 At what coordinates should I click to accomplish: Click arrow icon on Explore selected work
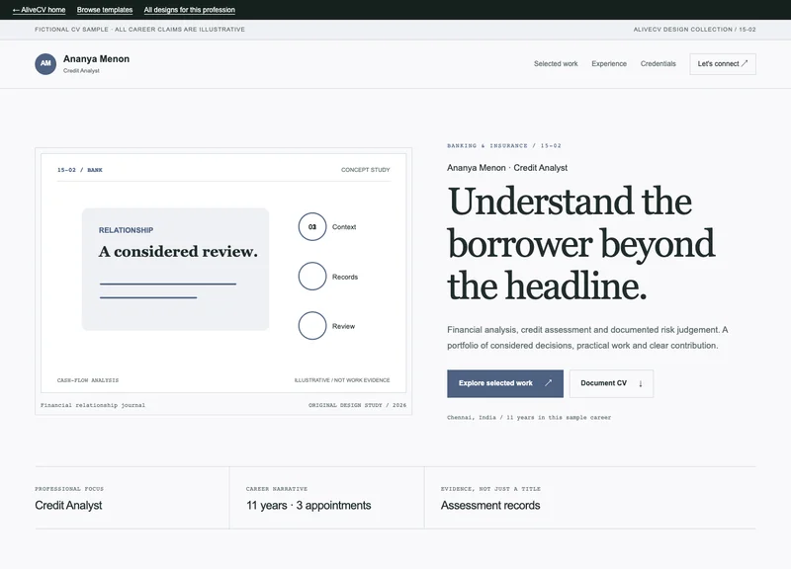pyautogui.click(x=548, y=383)
